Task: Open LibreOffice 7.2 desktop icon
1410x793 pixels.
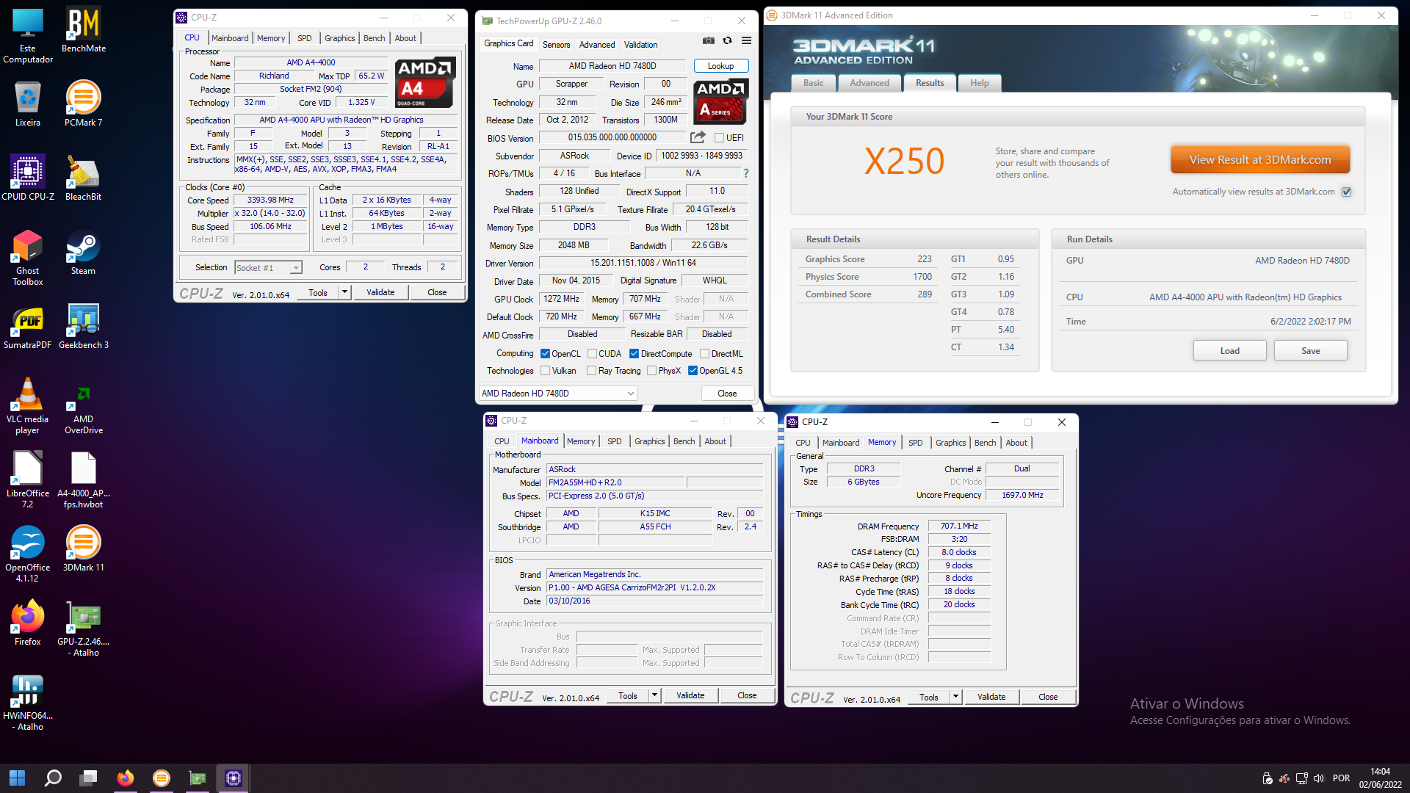Action: pyautogui.click(x=28, y=479)
